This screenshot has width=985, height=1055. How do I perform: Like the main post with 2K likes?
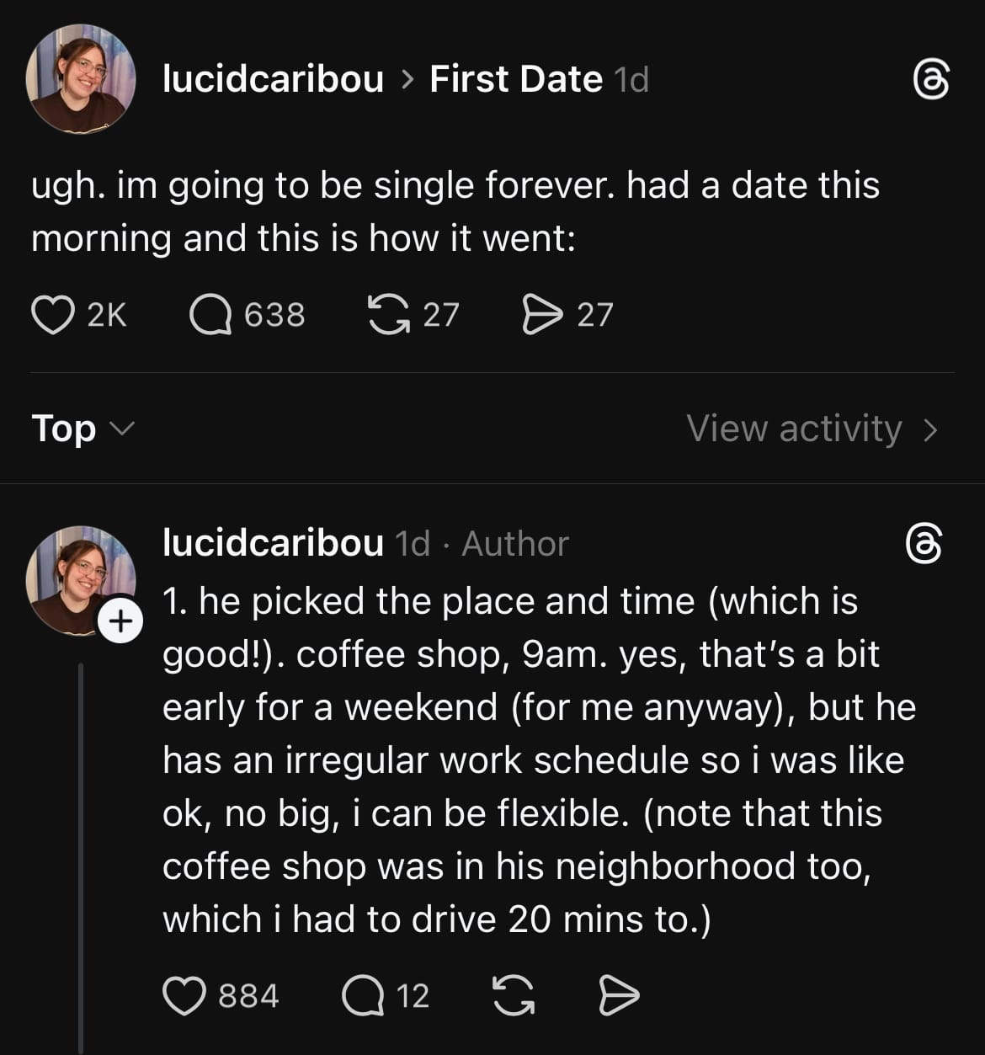pos(53,315)
